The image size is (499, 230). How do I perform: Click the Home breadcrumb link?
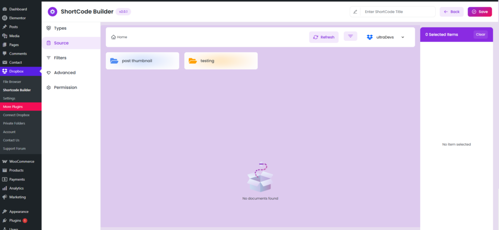click(119, 37)
